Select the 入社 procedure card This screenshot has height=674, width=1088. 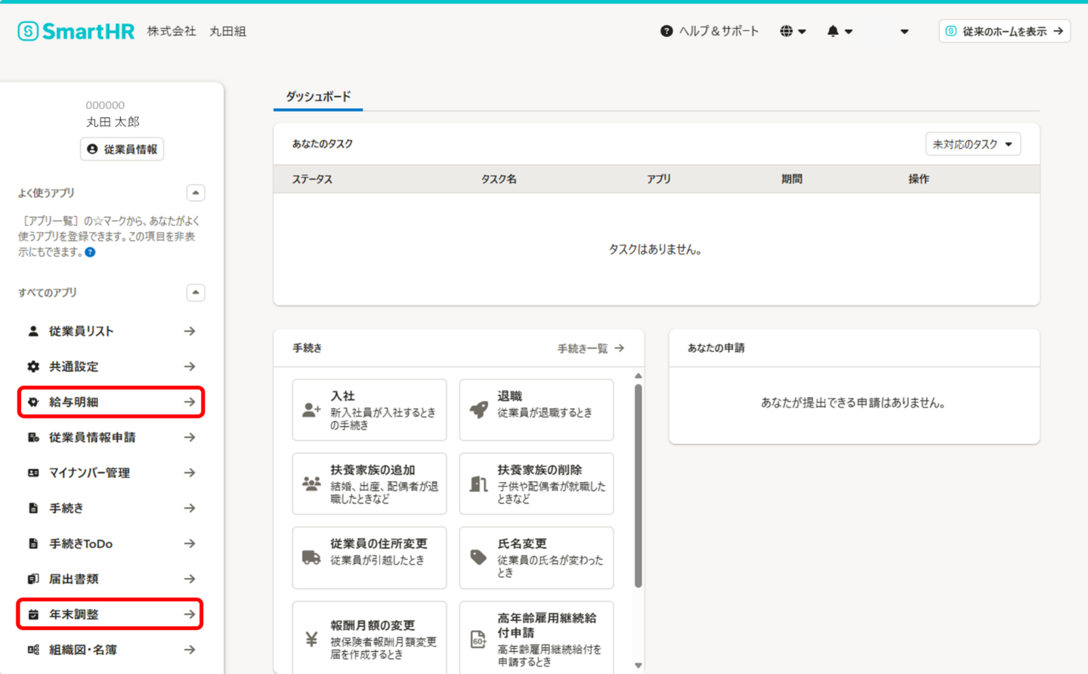coord(369,410)
